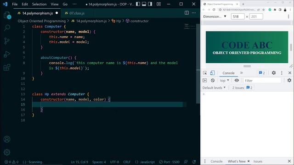Open the Run and Debug view

7,54
